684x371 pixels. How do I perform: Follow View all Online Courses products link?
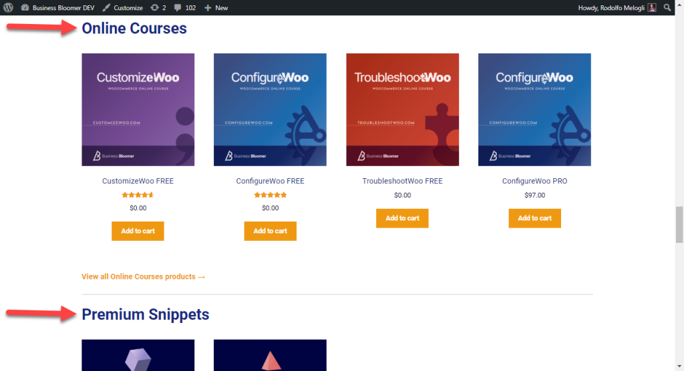coord(143,276)
